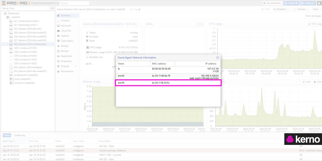This screenshot has height=161, width=322.
Task: Select VM 303 (ubuntu-2204-k8s-ctrlr)
Action: pos(28,29)
